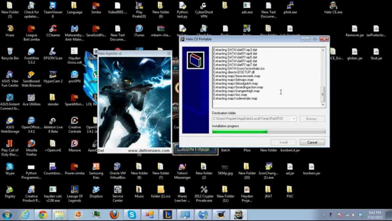Open Google Chrome from the taskbar
392x221 pixels.
coord(43,215)
